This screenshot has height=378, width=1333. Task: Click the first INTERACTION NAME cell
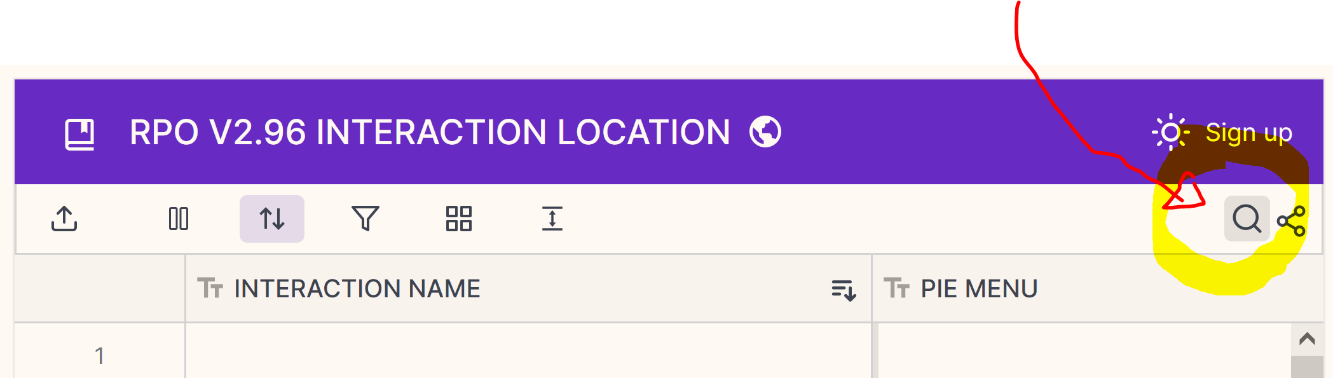pyautogui.click(x=528, y=353)
